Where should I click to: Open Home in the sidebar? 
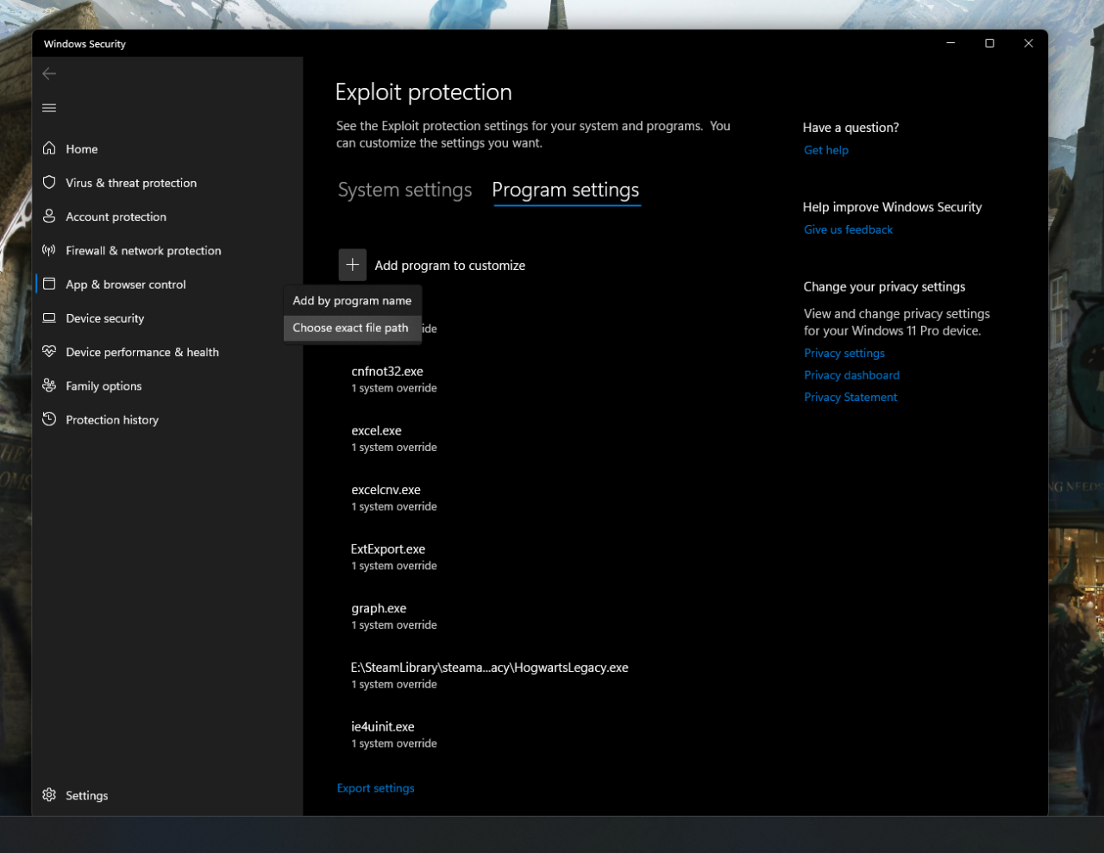coord(81,149)
